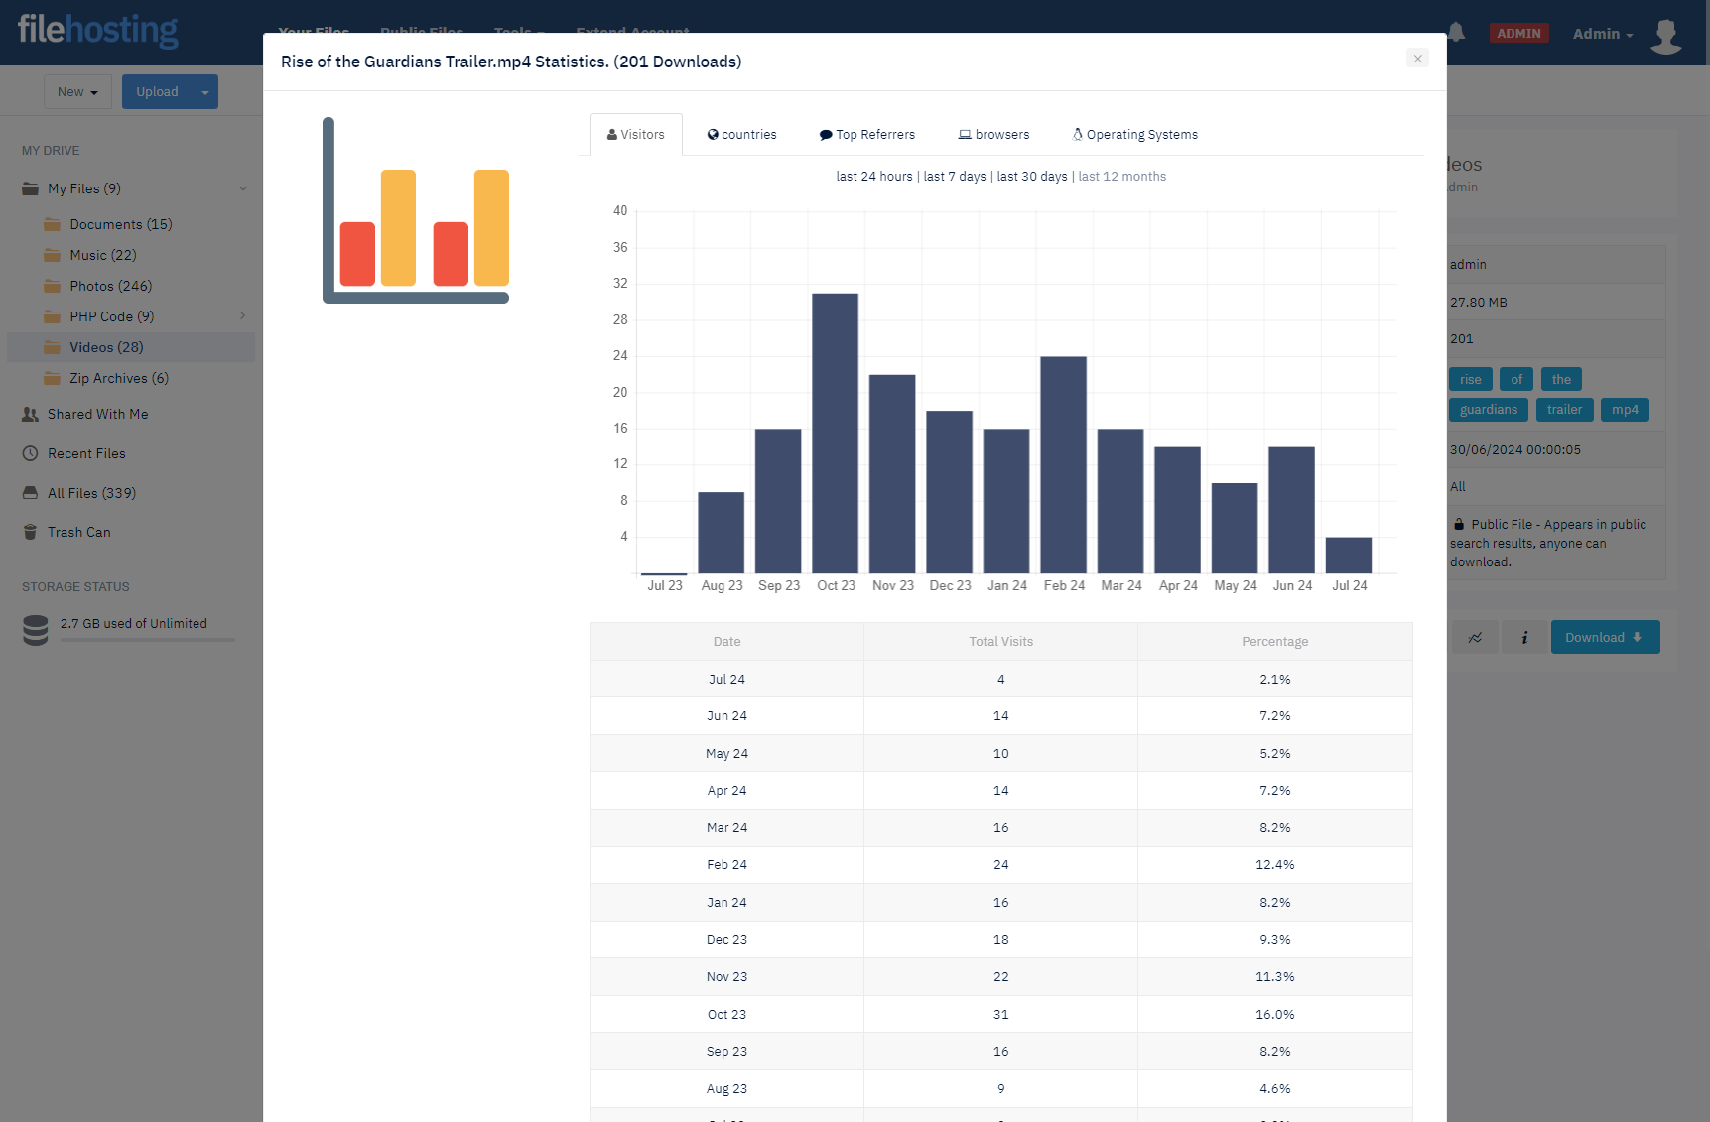
Task: Switch to the Top Referrers tab
Action: click(866, 135)
